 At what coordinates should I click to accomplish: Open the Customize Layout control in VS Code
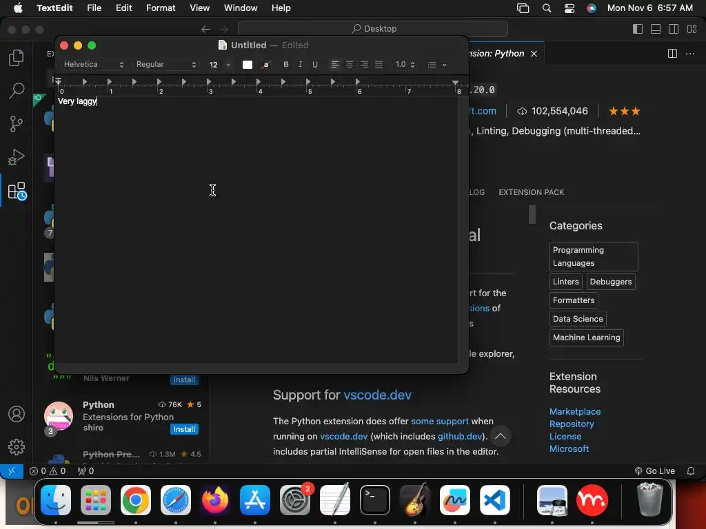tap(692, 29)
